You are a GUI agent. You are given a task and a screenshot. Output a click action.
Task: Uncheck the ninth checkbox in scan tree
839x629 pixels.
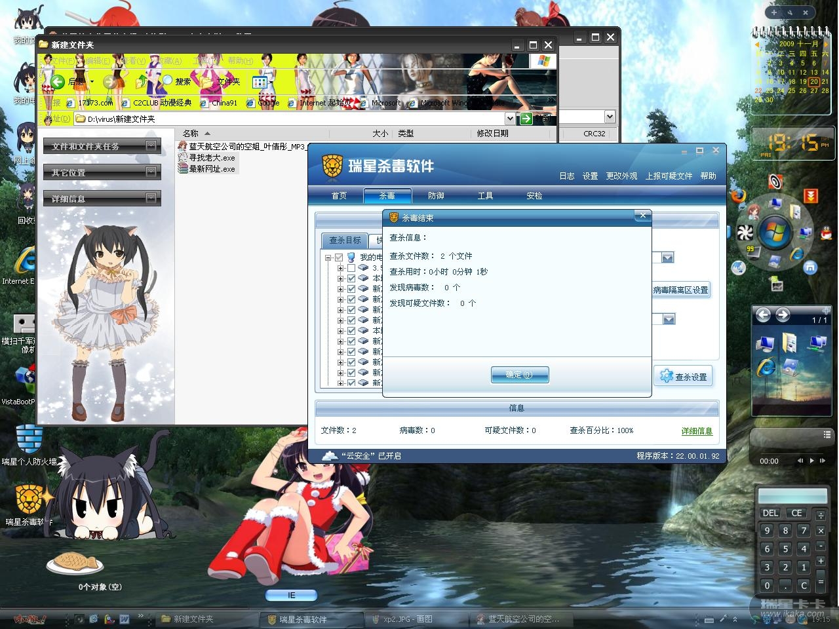point(351,341)
